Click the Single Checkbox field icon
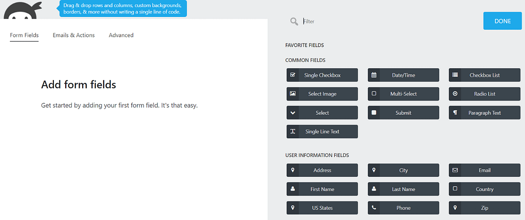Viewport: 525px width, 220px height. (293, 75)
